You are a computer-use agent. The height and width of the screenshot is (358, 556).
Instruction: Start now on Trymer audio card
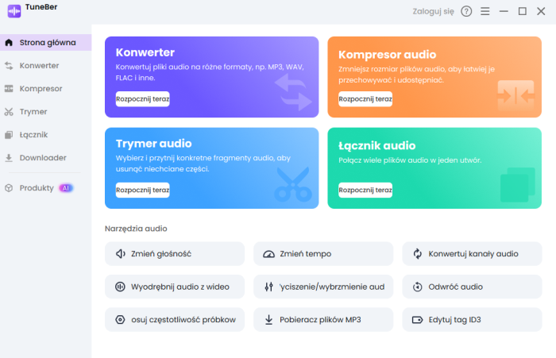[142, 190]
